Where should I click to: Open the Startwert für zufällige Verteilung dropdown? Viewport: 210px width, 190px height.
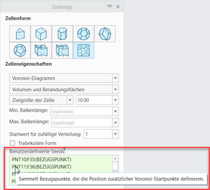[115, 134]
